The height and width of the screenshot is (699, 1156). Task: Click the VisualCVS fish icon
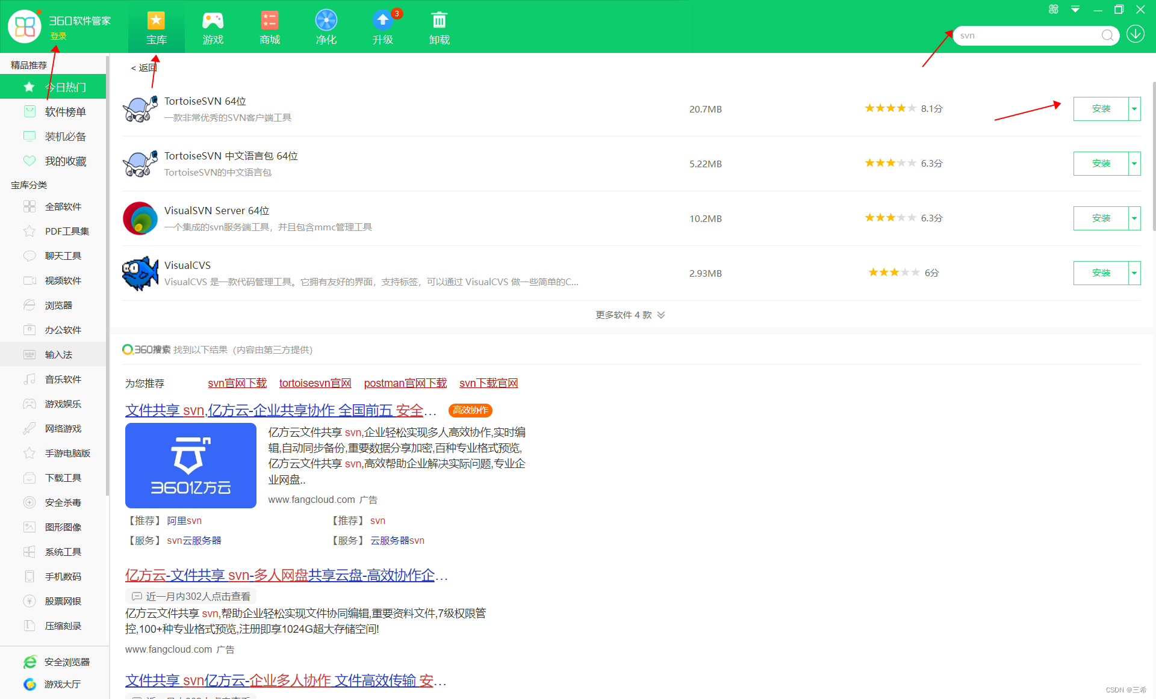140,273
